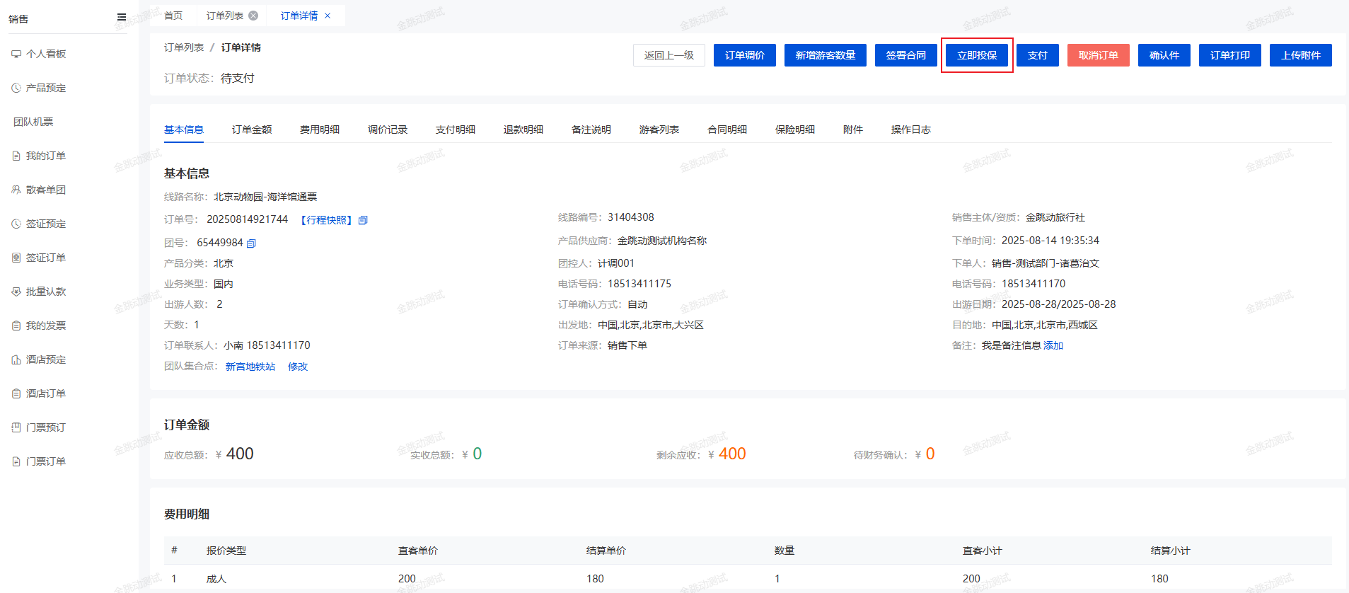
Task: Close the 订单详情 tab
Action: tap(328, 16)
